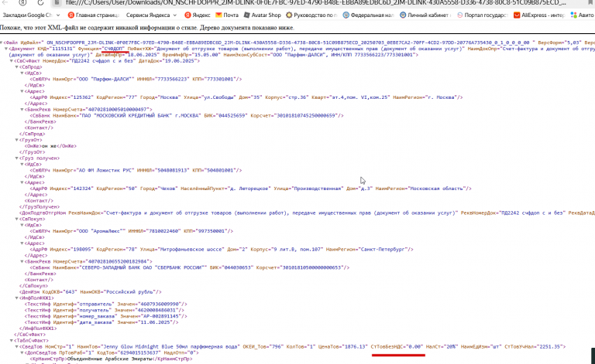This screenshot has width=595, height=364.
Task: Collapse ИдСв node under Груз получен
Action: [x=22, y=164]
